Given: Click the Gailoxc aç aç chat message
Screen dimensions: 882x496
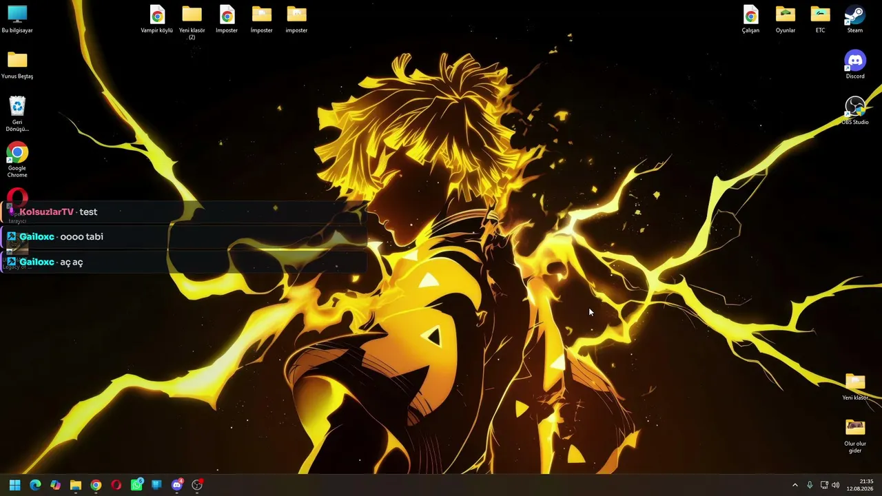Looking at the screenshot, I should pyautogui.click(x=185, y=262).
